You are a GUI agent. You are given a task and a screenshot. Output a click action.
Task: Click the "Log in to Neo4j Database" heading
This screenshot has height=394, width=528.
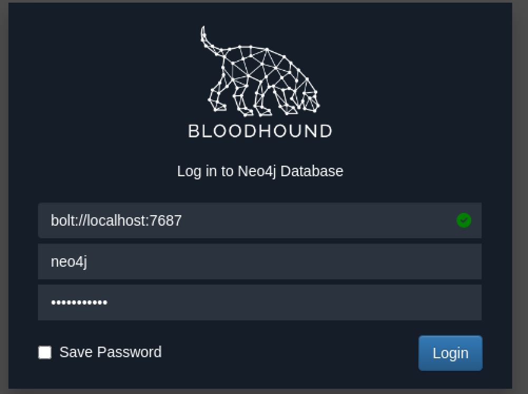[x=260, y=171]
